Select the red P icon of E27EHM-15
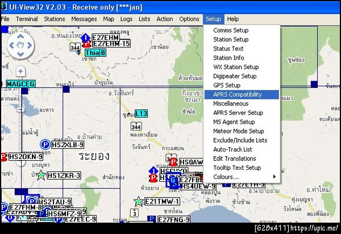341x234 pixels. (86, 44)
